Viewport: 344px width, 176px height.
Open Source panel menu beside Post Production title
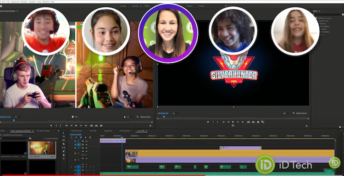pos(17,11)
